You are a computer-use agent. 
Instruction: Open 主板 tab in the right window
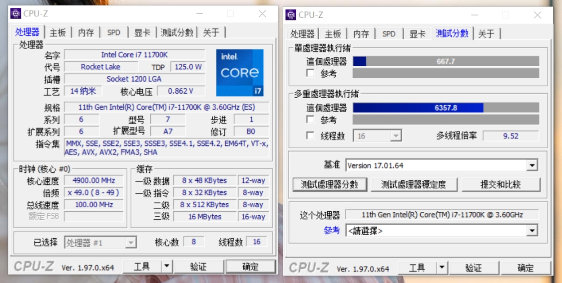click(x=333, y=34)
